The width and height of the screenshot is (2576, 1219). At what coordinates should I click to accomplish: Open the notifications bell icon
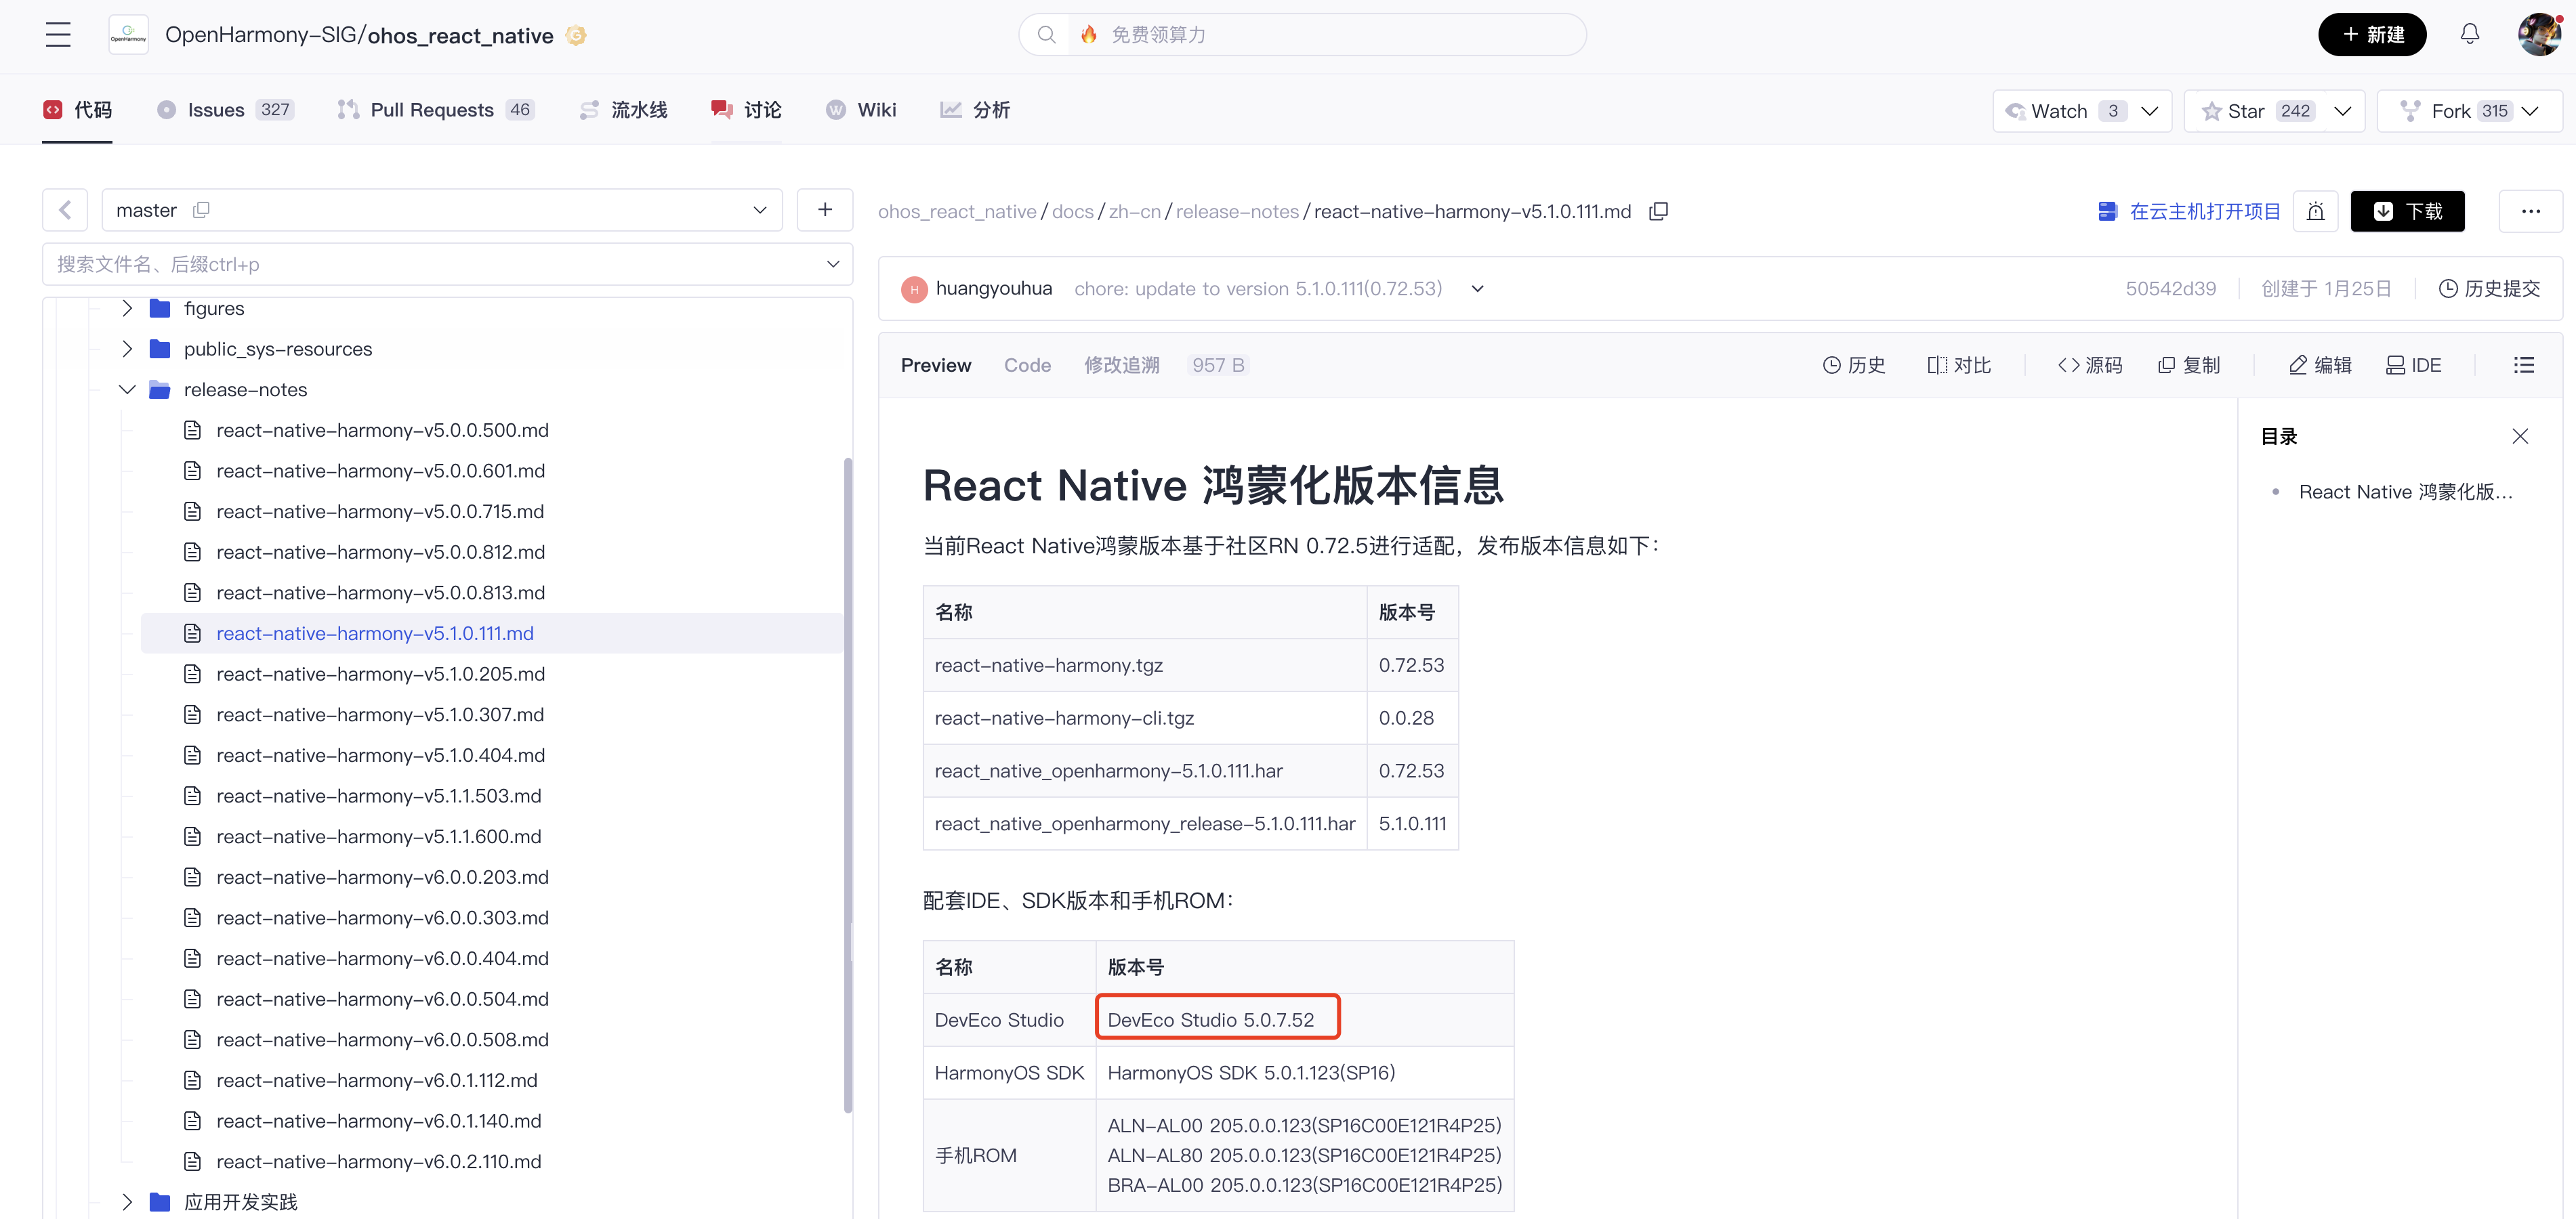coord(2469,33)
